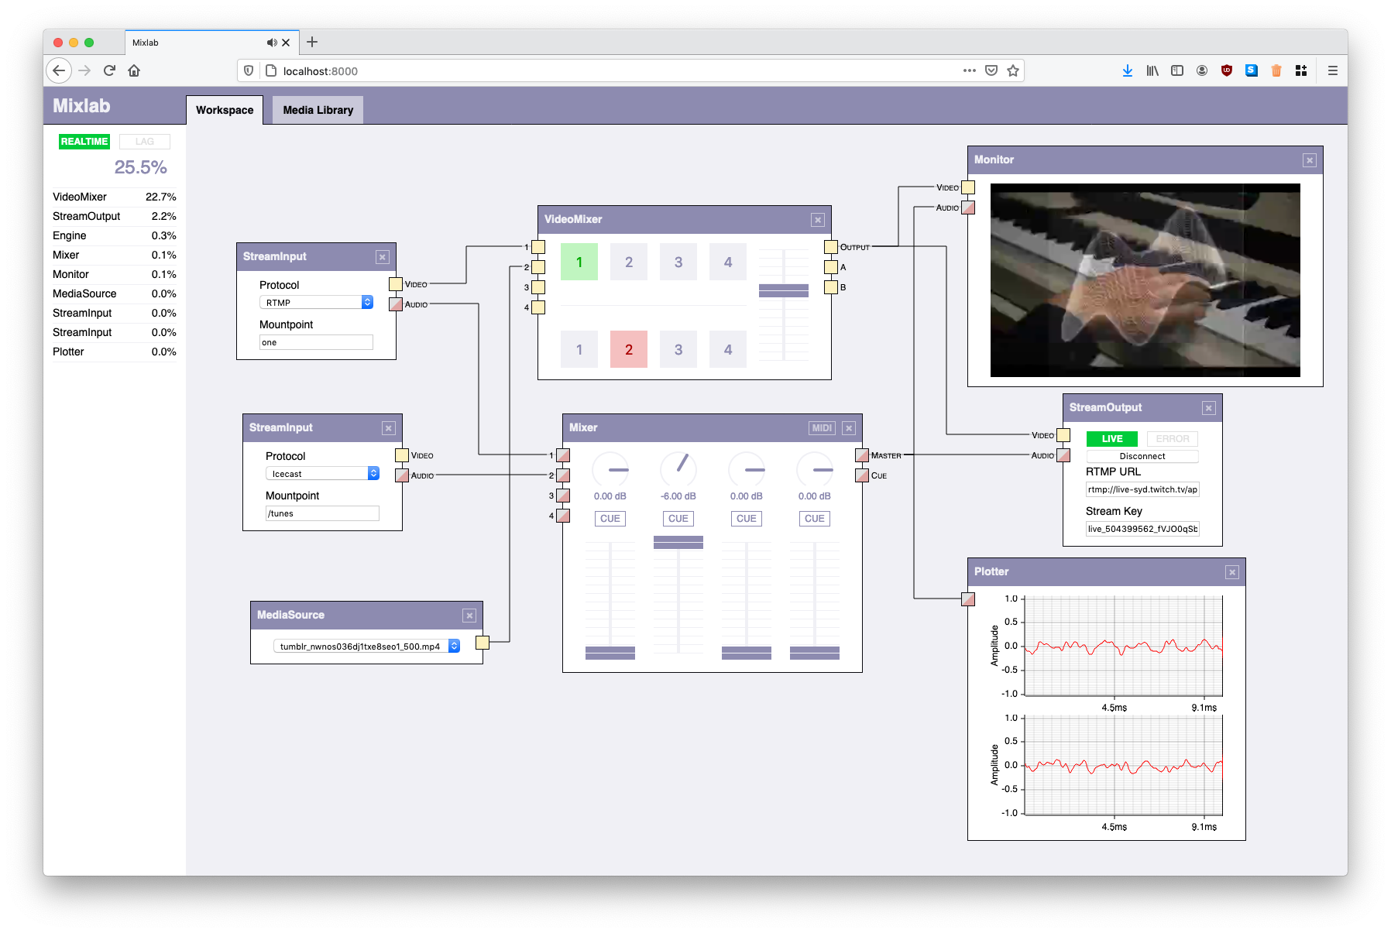Open the browser downloads panel
The height and width of the screenshot is (933, 1391).
pyautogui.click(x=1128, y=70)
